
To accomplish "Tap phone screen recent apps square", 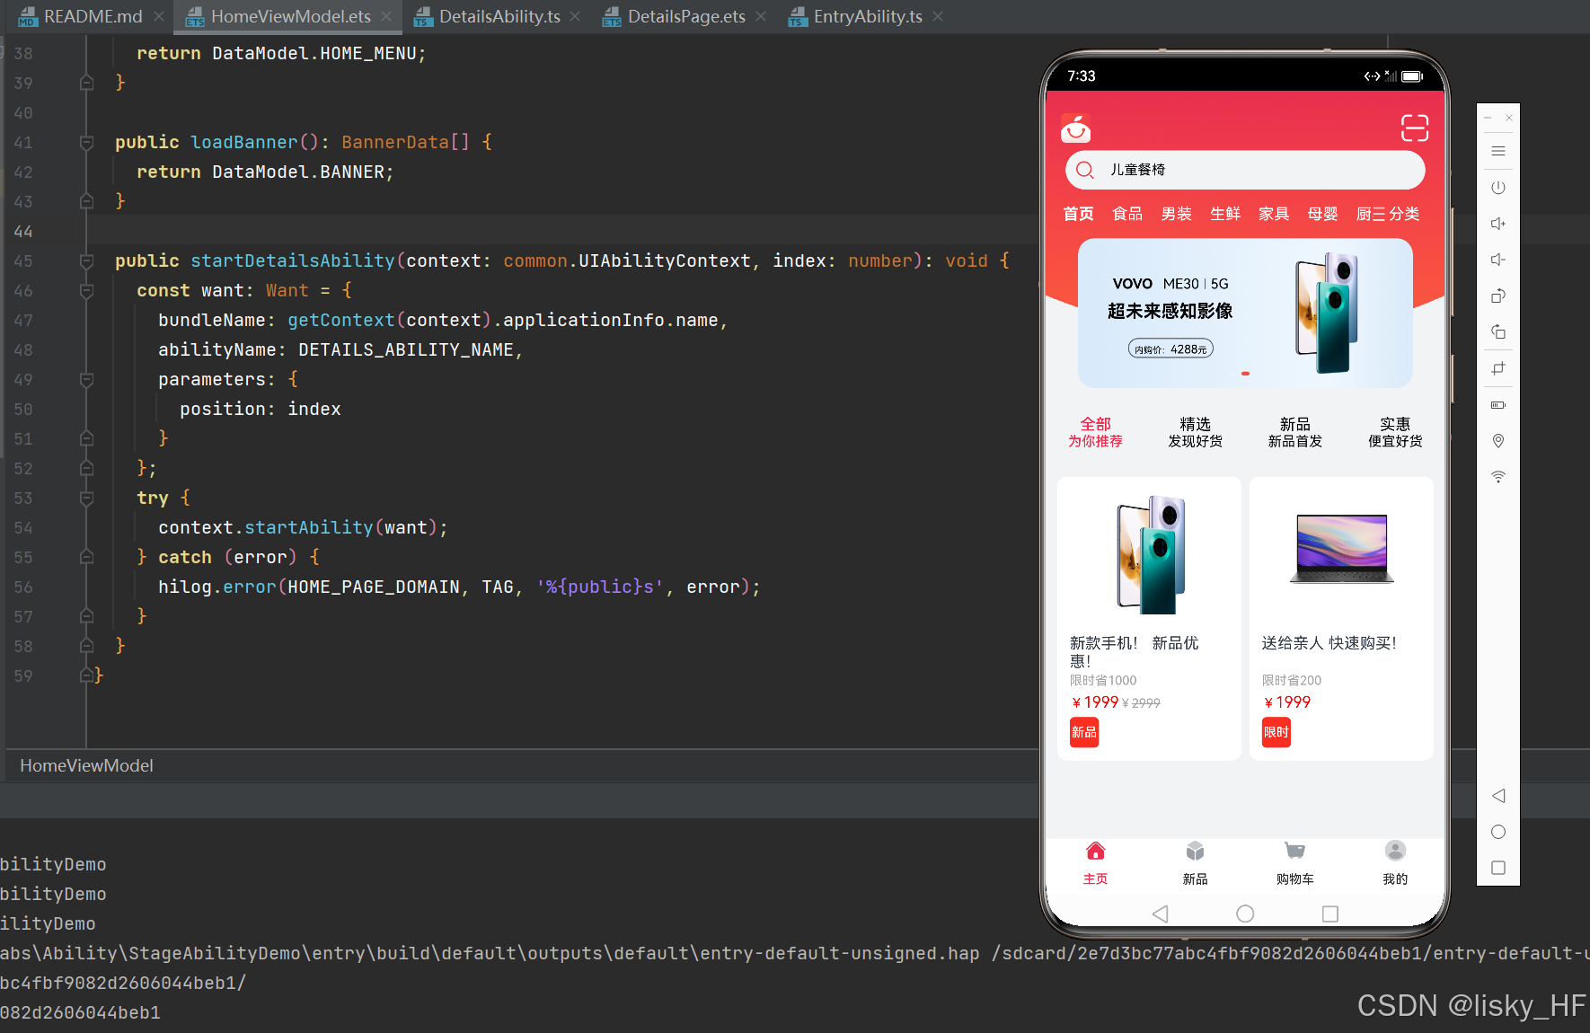I will pos(1330,914).
